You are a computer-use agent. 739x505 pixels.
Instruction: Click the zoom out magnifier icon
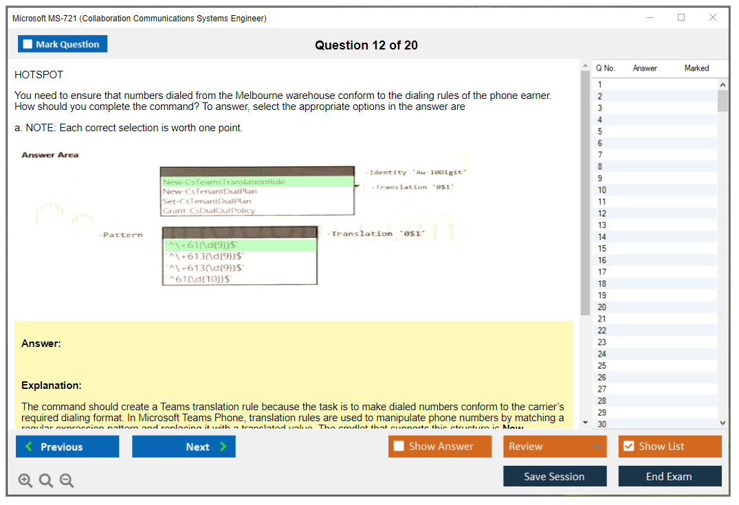tap(67, 480)
